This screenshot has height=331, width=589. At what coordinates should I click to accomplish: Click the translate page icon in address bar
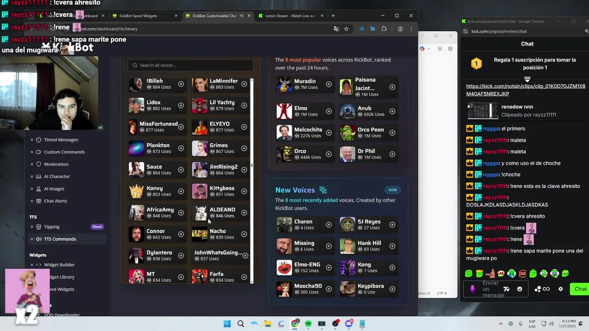point(336,29)
